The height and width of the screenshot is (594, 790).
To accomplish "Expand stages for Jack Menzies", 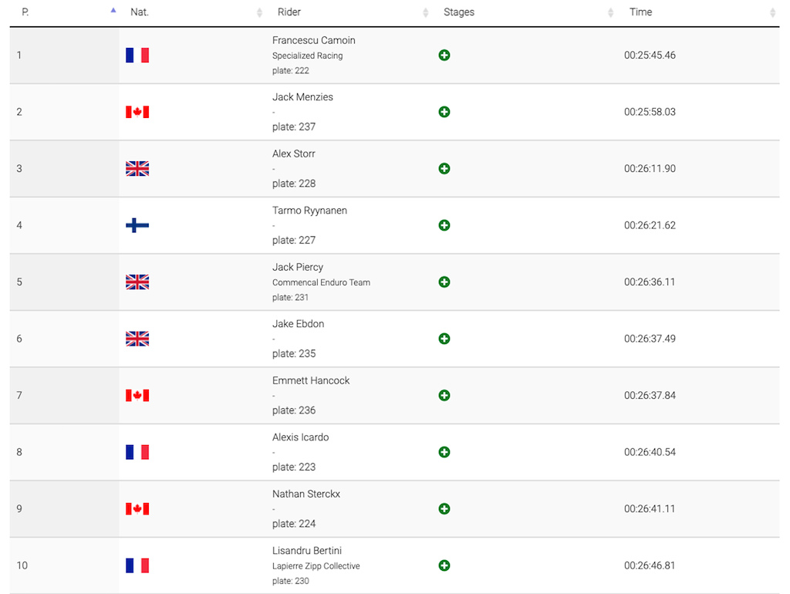I will 444,112.
